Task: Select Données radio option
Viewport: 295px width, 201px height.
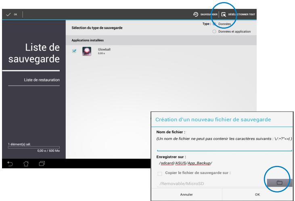Action: coord(214,24)
